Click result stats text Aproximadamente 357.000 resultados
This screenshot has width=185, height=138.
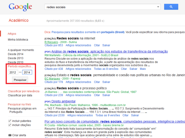(75, 21)
